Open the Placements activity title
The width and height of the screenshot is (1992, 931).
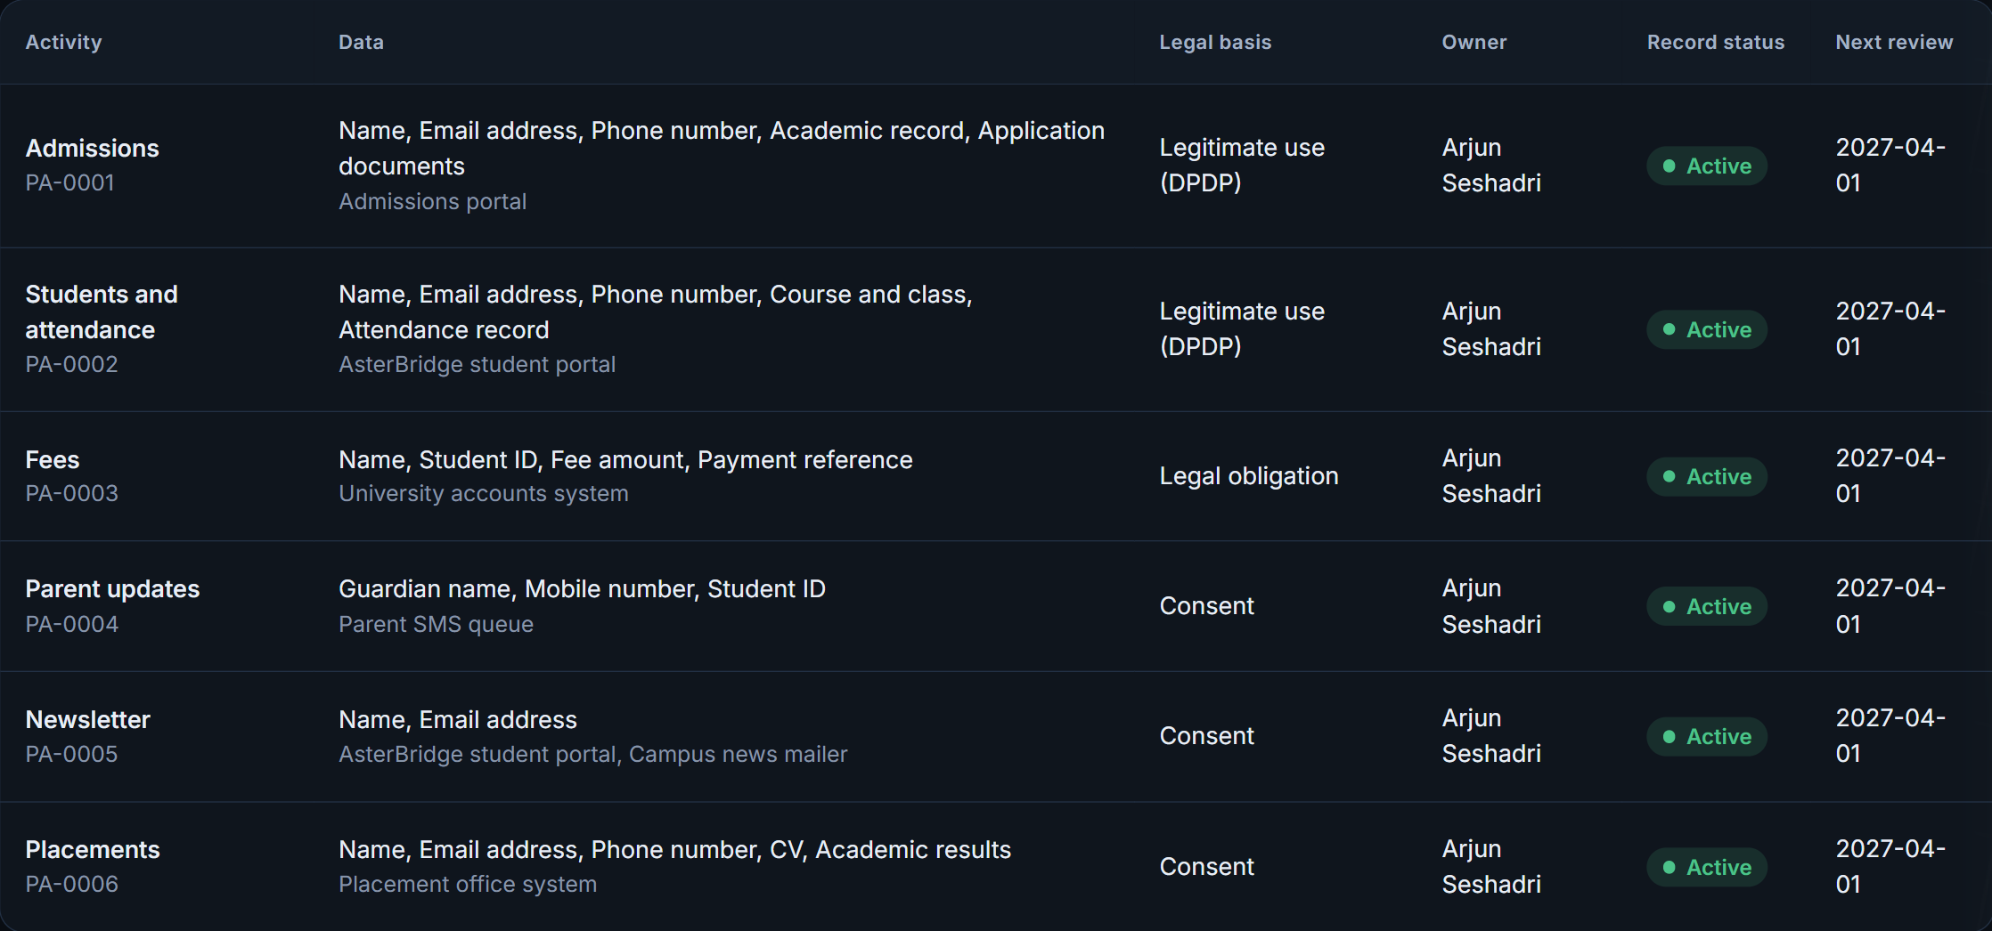[93, 850]
